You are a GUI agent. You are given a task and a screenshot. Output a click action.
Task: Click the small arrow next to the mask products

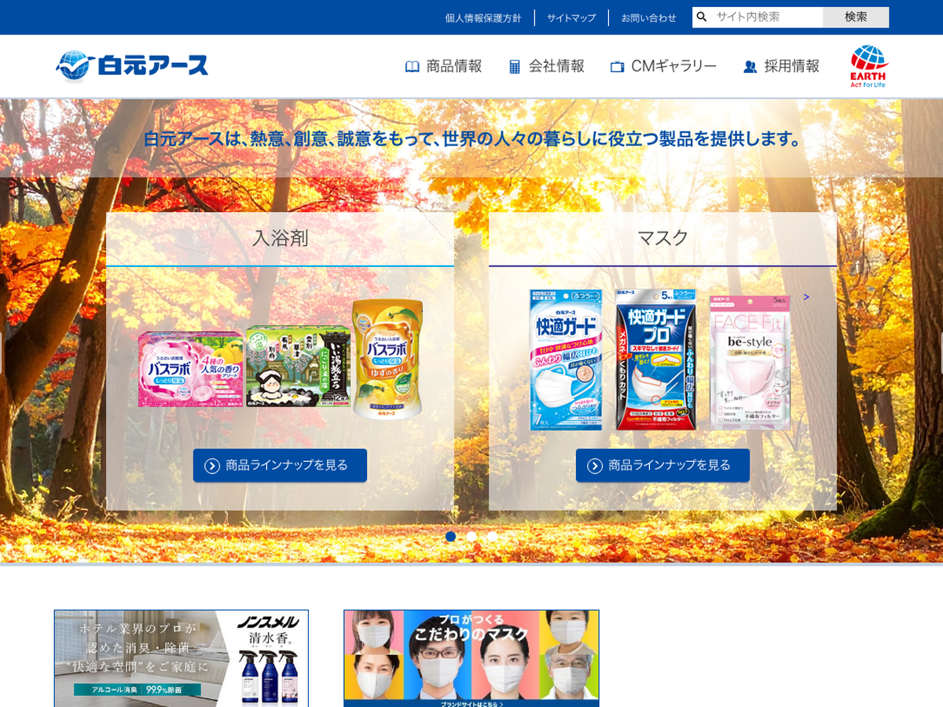click(806, 297)
